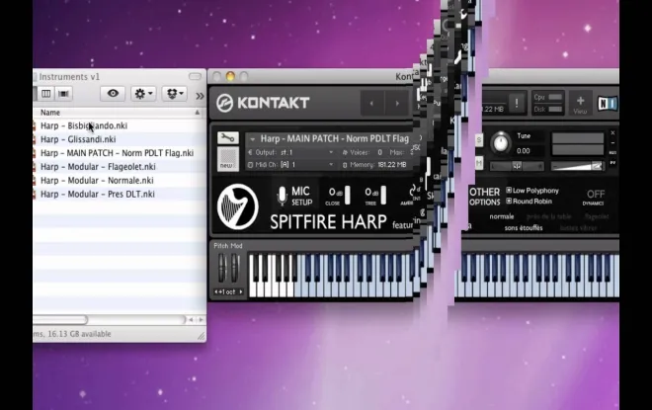This screenshot has height=410, width=652.
Task: Click Finder scroll left arrow
Action: click(x=191, y=320)
